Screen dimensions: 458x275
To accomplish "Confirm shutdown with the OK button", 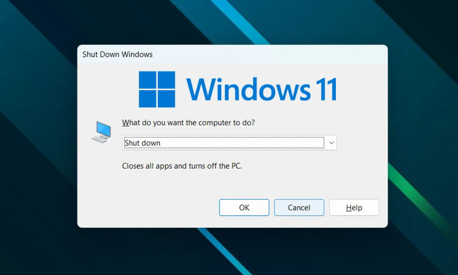I will [x=244, y=207].
